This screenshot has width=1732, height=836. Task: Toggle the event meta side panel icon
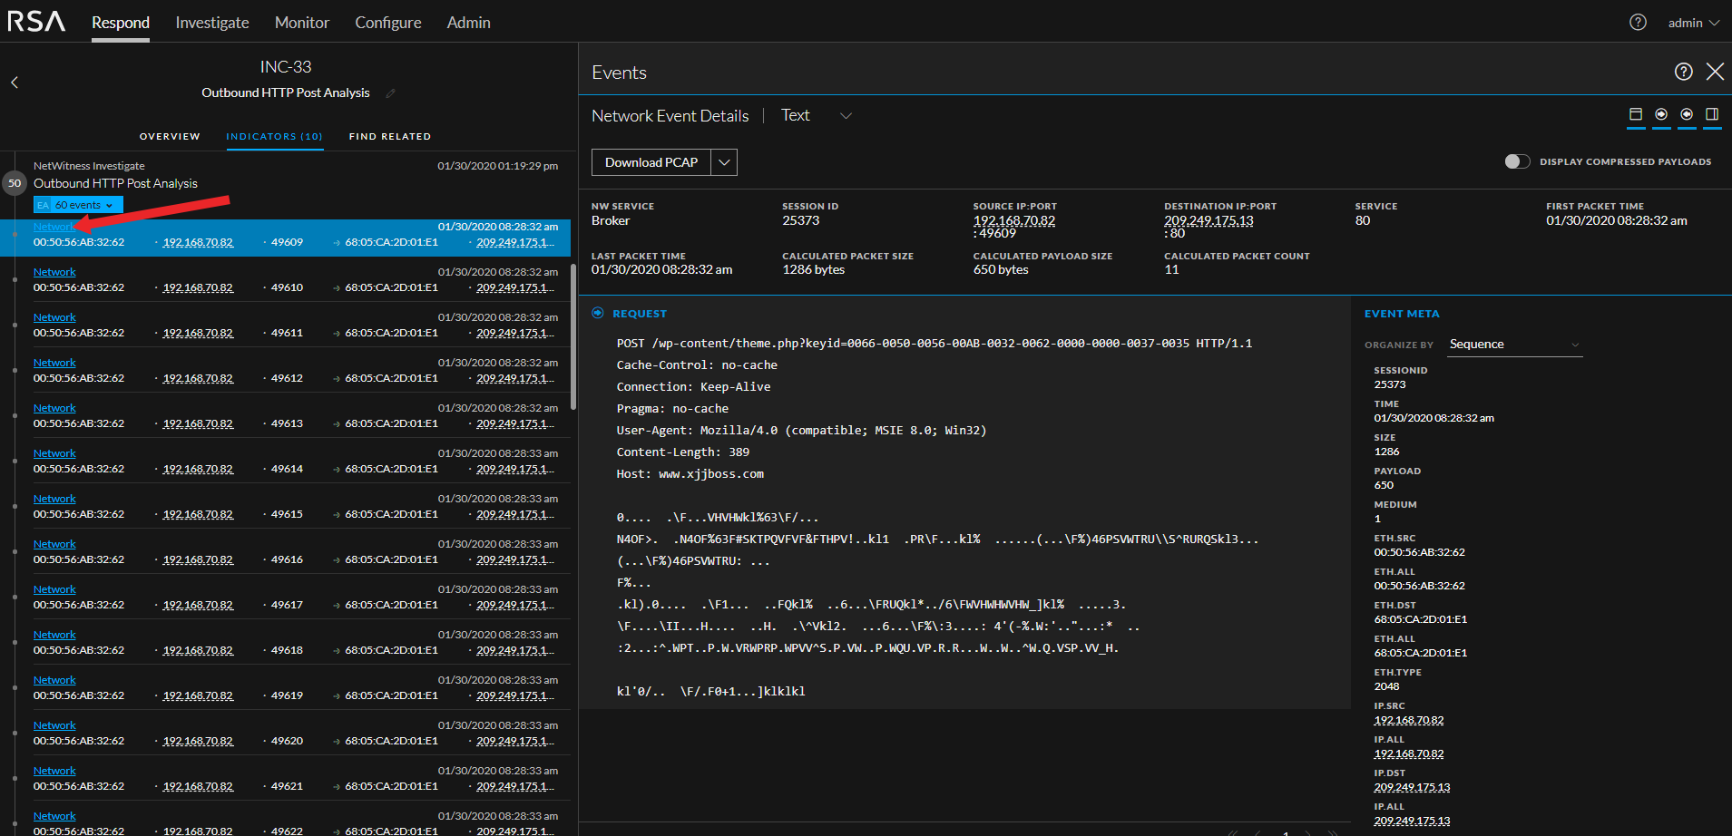coord(1712,115)
